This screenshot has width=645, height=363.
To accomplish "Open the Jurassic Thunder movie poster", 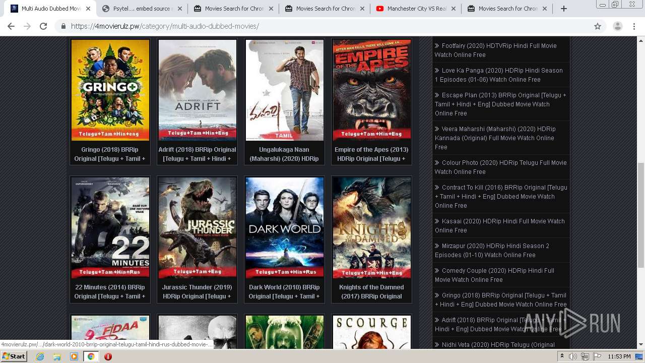I will (198, 227).
